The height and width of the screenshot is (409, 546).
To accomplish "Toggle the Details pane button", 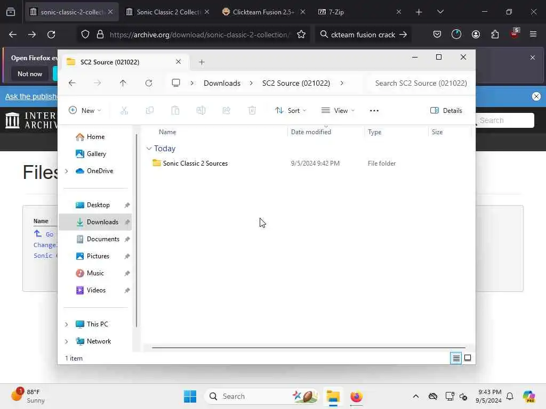I will point(446,111).
